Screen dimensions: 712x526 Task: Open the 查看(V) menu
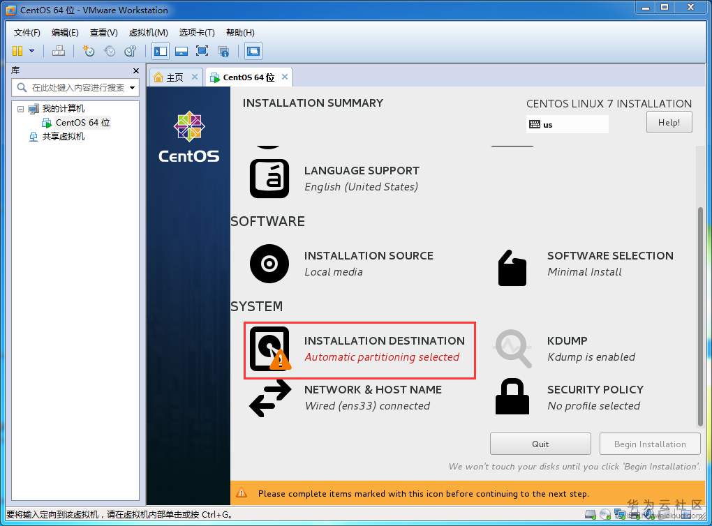pos(103,33)
